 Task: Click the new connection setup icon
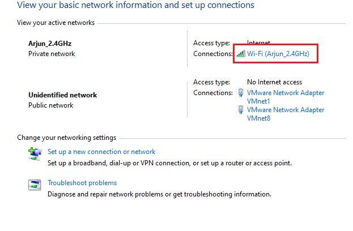click(35, 153)
